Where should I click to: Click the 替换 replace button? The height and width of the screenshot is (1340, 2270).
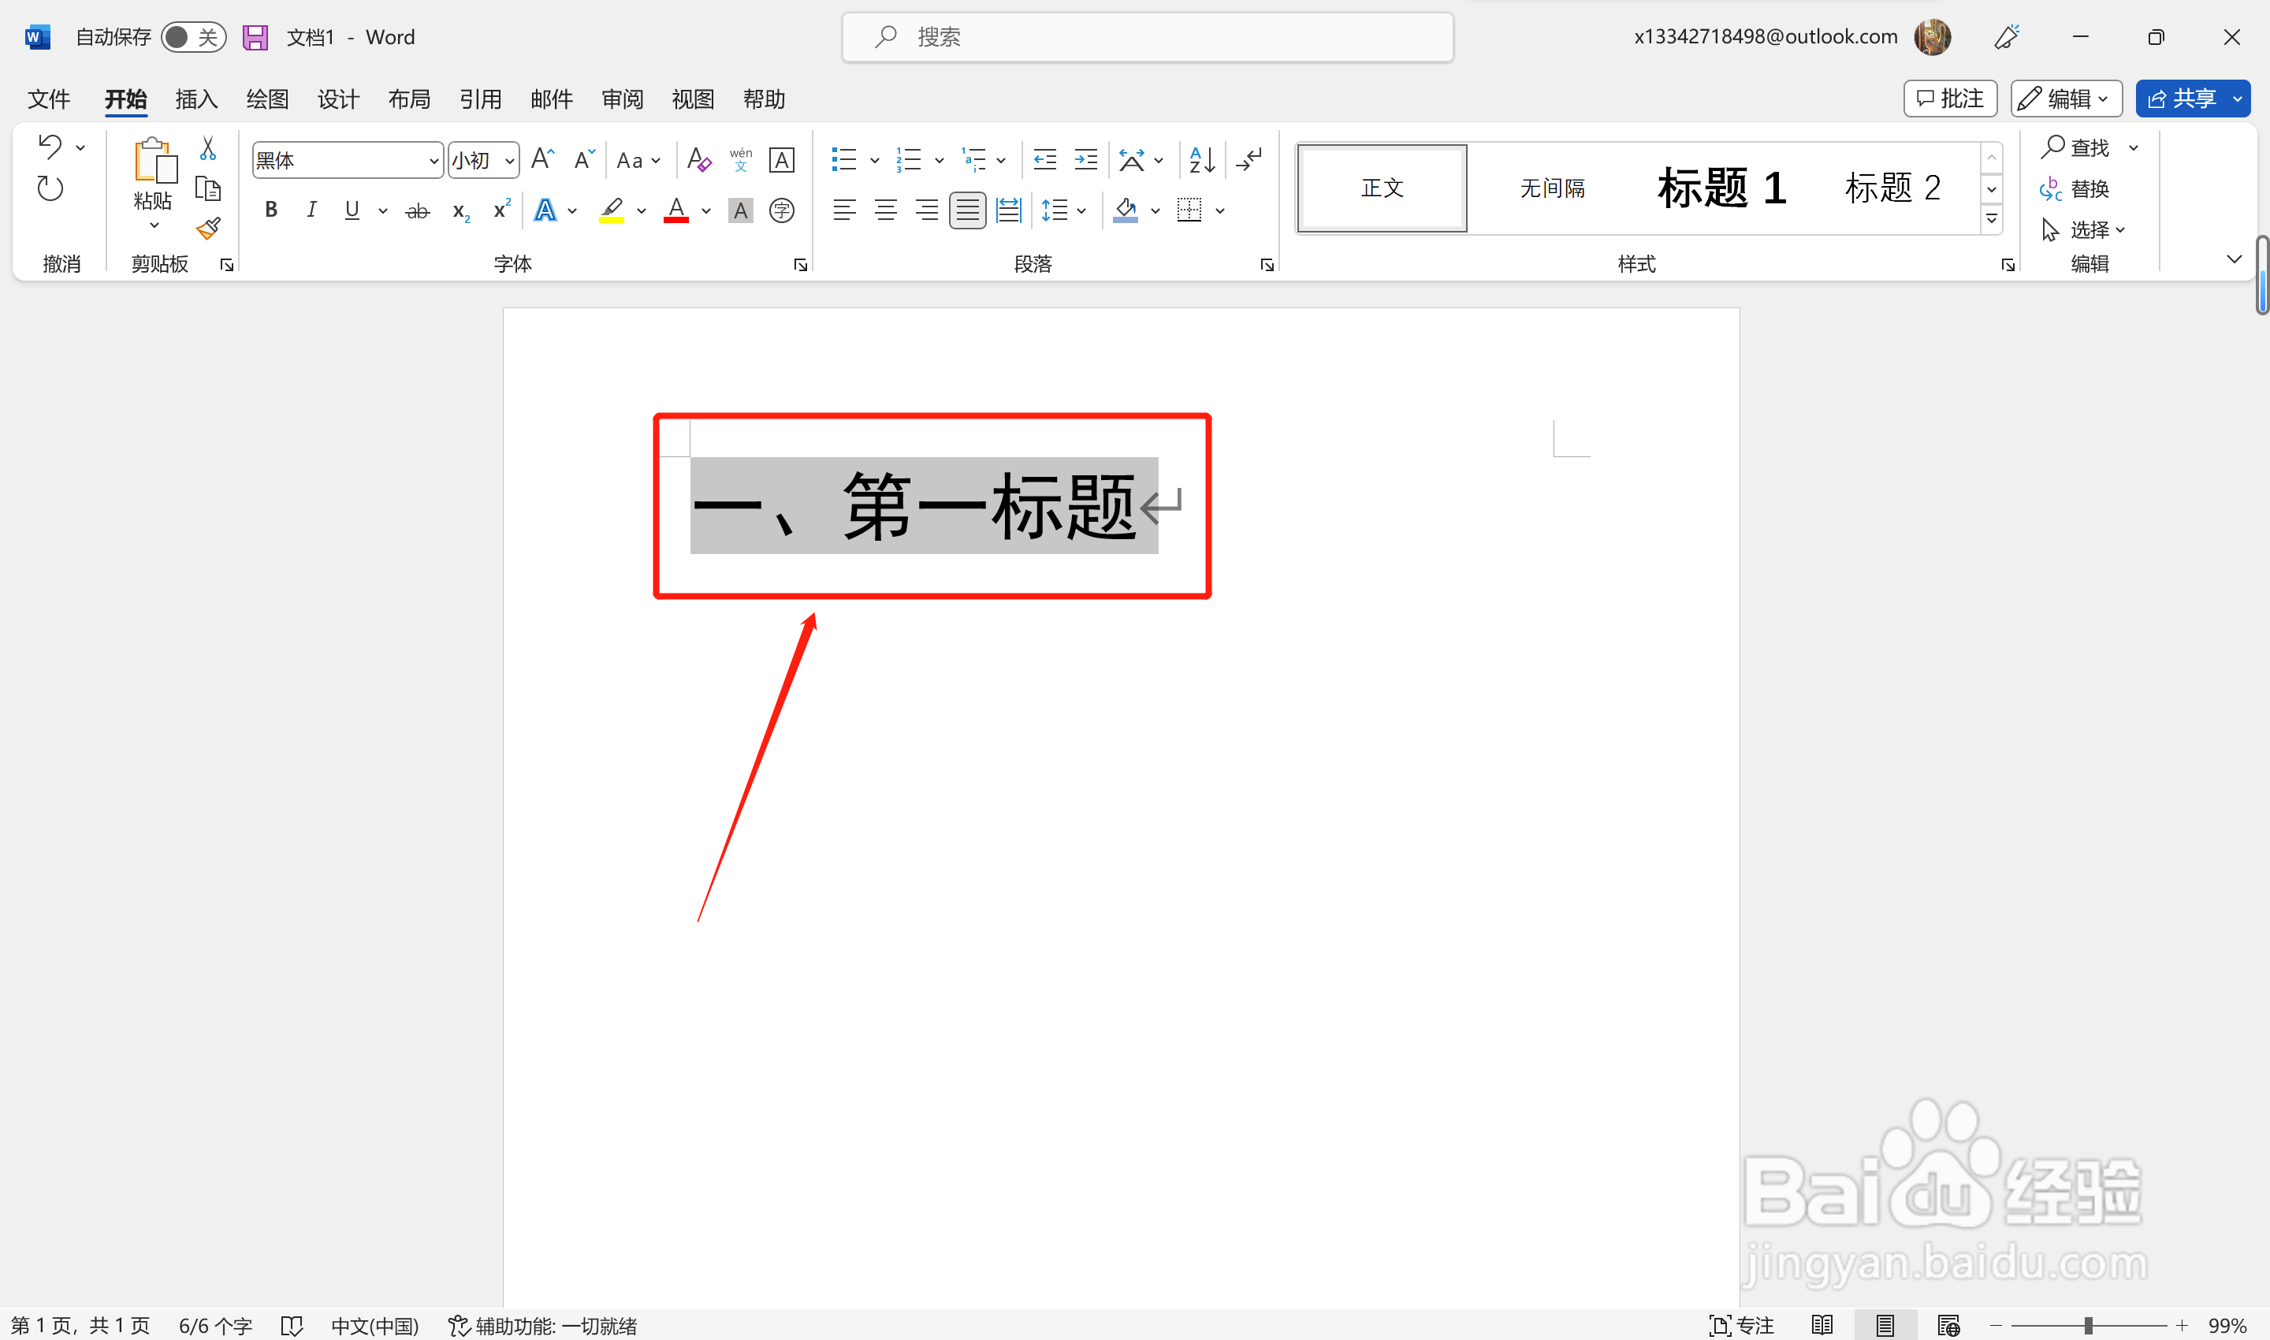point(2074,188)
